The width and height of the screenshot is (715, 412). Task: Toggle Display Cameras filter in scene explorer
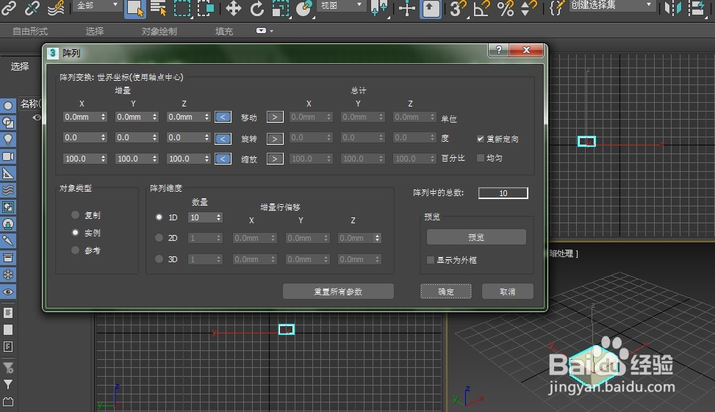click(x=8, y=156)
